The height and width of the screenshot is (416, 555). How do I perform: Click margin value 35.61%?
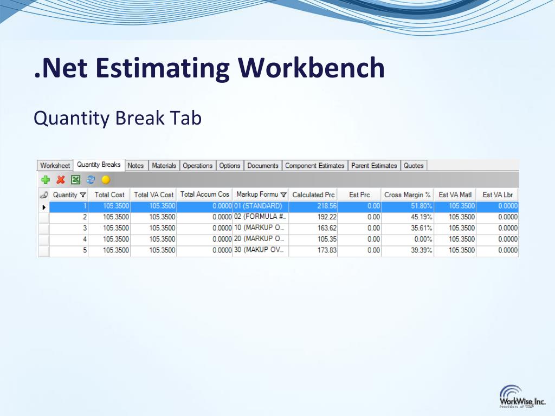point(408,228)
